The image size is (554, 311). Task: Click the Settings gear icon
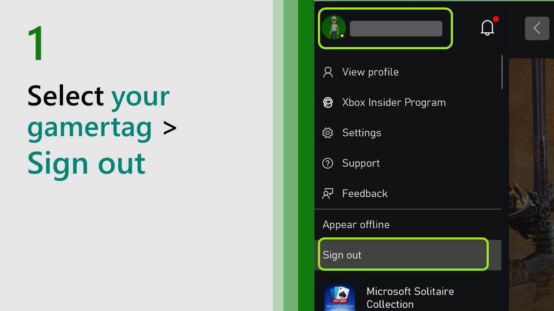[x=328, y=133]
